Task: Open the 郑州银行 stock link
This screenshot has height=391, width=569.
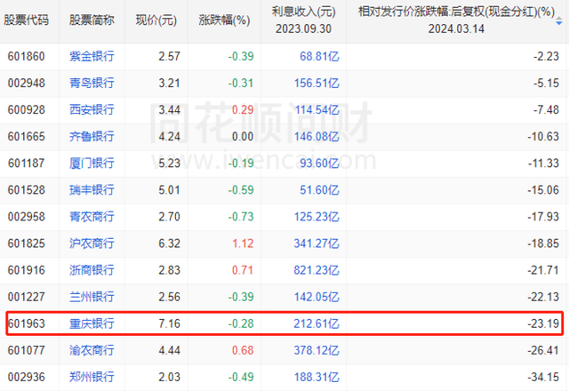Action: click(x=92, y=377)
